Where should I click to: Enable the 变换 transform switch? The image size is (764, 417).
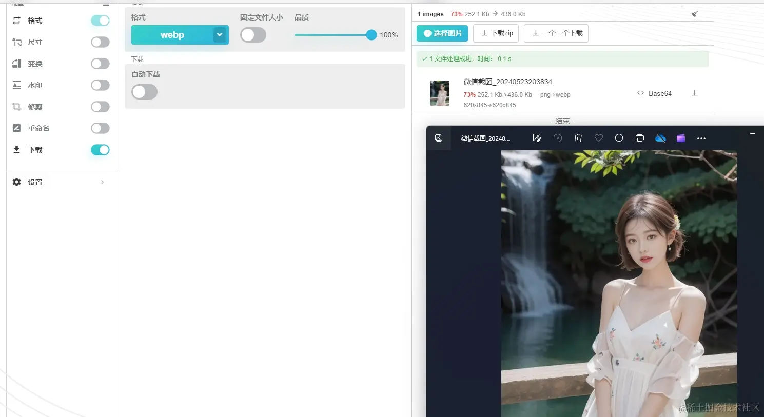click(100, 64)
